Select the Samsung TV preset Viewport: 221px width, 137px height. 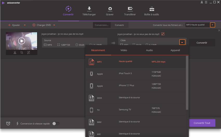coord(135,110)
